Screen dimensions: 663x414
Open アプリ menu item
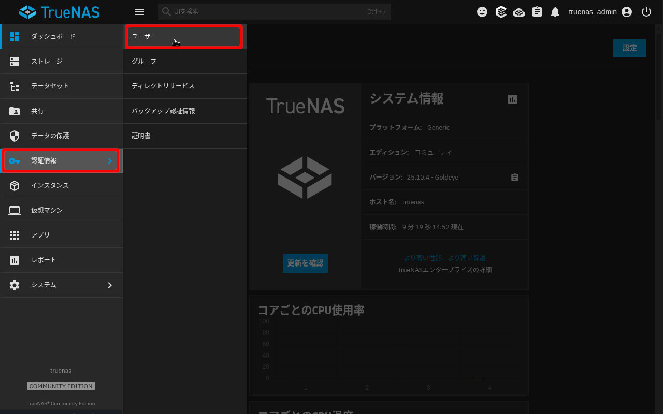[62, 235]
